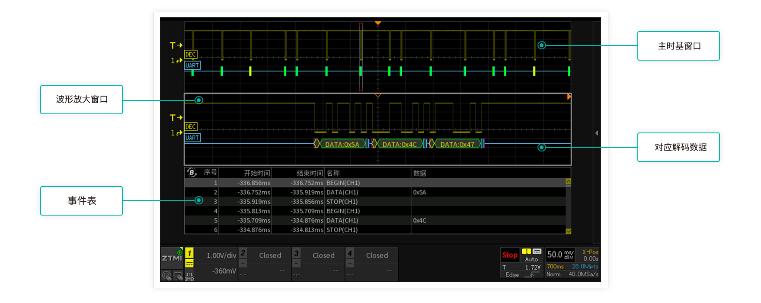Select the yellow DEC label in main timebase window
This screenshot has height=303, width=761.
pos(191,54)
